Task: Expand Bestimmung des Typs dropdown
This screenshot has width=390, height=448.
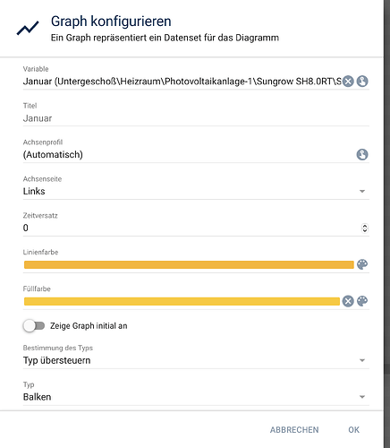Action: (196, 360)
